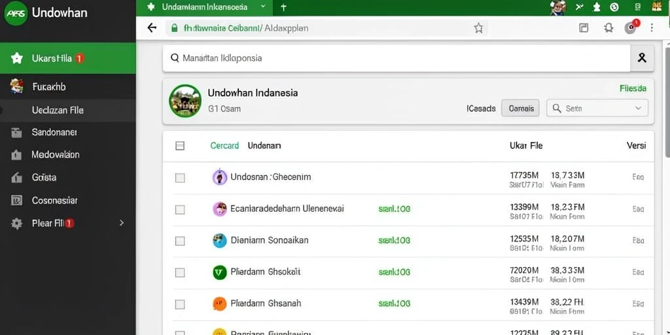The height and width of the screenshot is (335, 670).
Task: Sort by the Ukar File column header
Action: click(526, 146)
